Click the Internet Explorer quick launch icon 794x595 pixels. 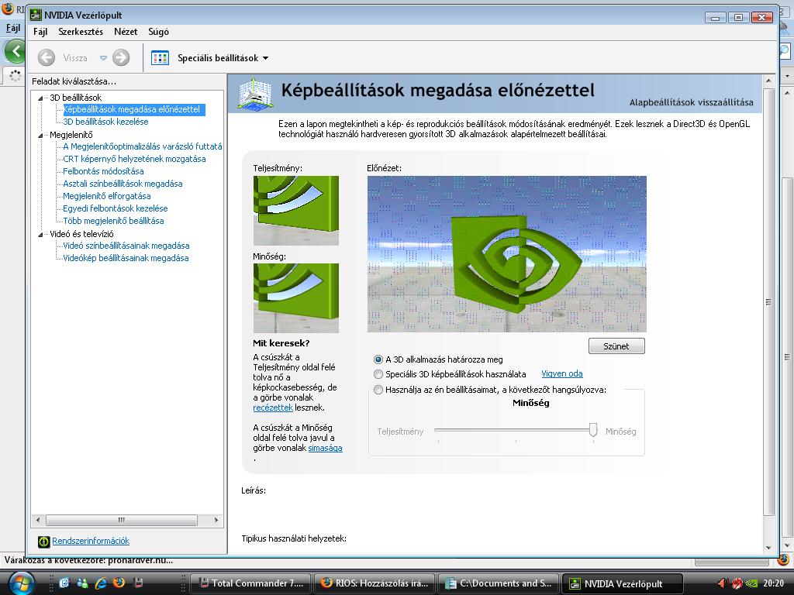pos(100,583)
